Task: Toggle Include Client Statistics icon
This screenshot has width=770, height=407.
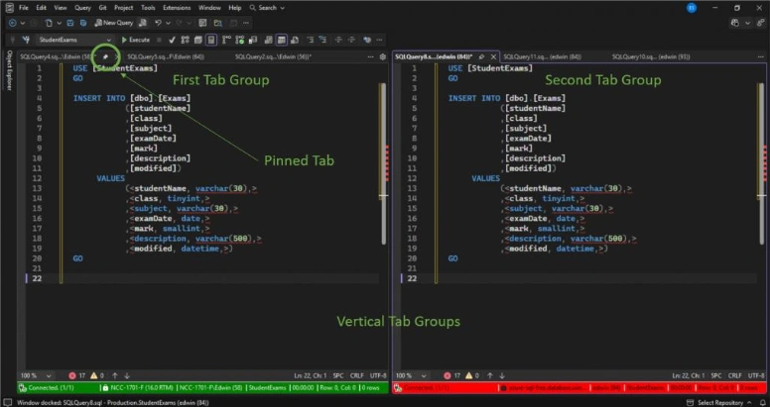Action: coord(253,40)
